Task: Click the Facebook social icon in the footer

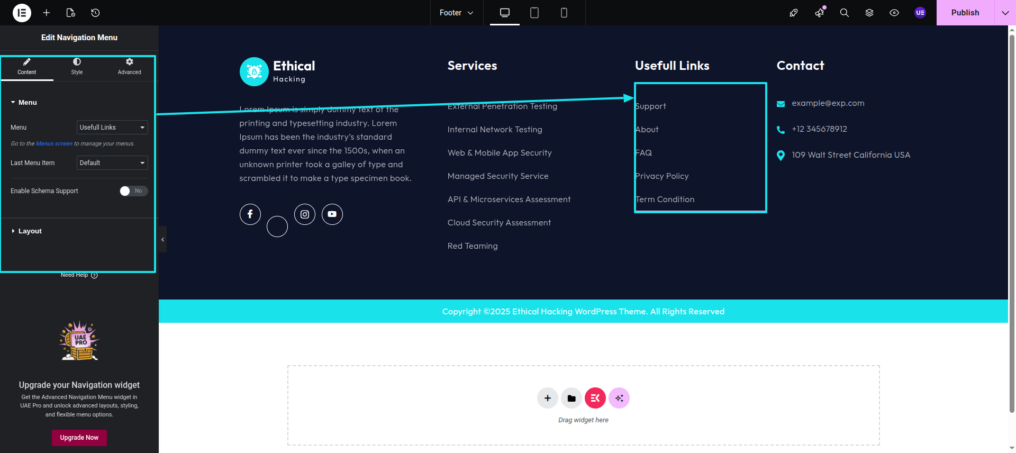Action: [250, 214]
